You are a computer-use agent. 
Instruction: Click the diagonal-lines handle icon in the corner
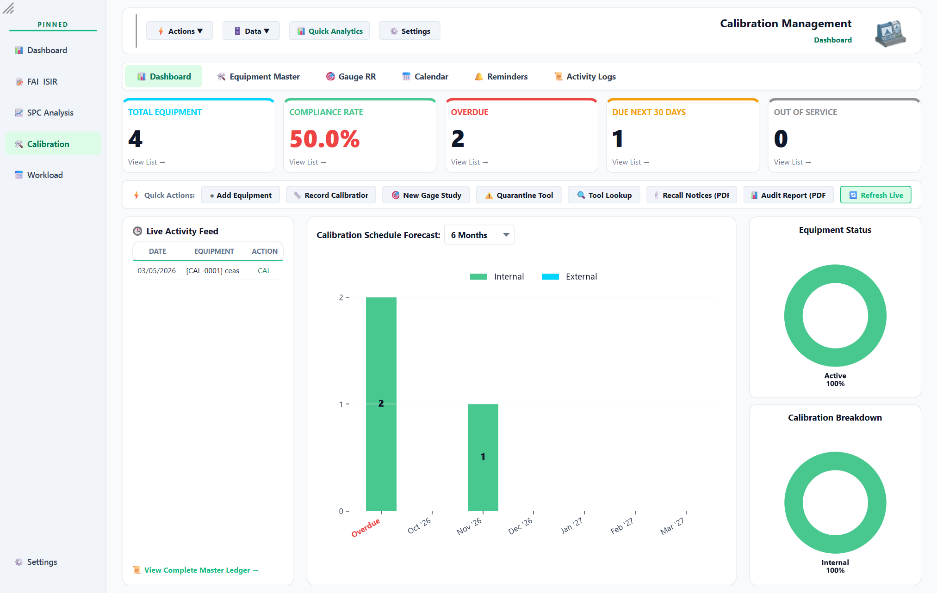click(x=8, y=8)
